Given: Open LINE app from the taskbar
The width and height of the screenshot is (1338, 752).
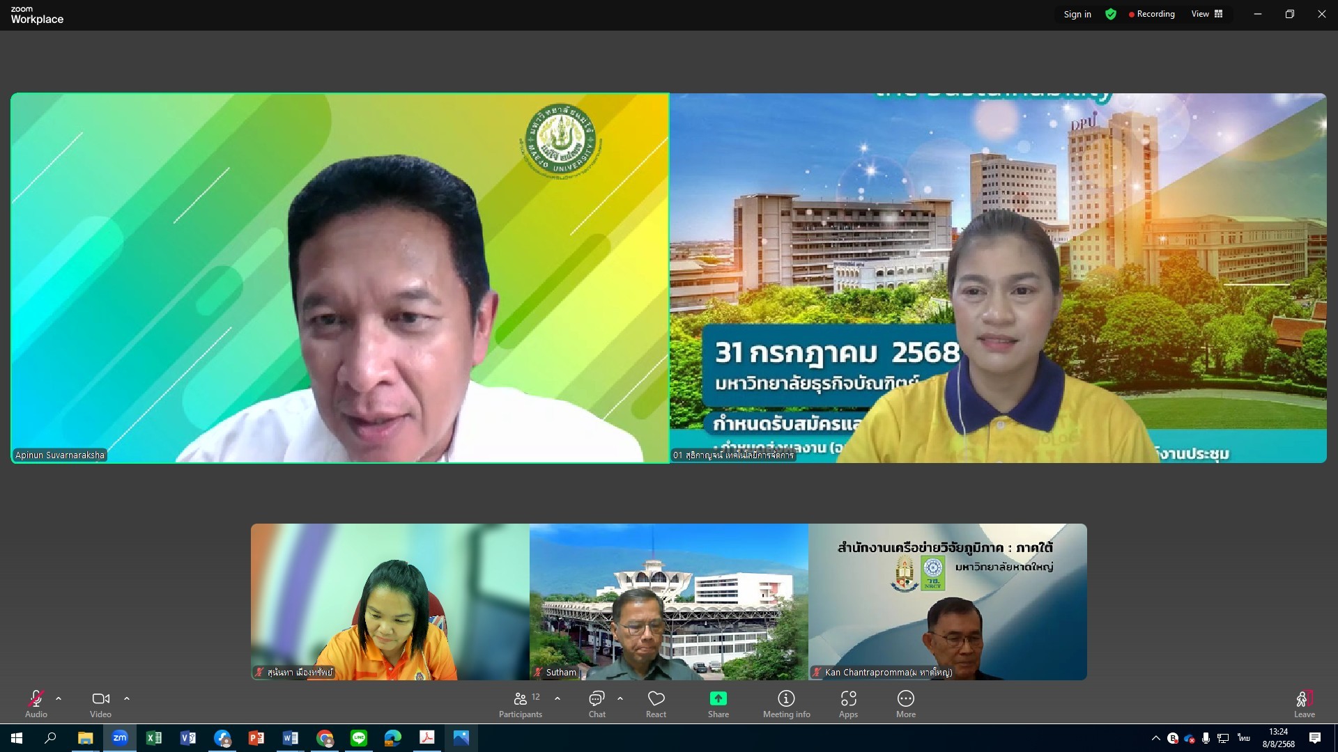Looking at the screenshot, I should pyautogui.click(x=359, y=738).
